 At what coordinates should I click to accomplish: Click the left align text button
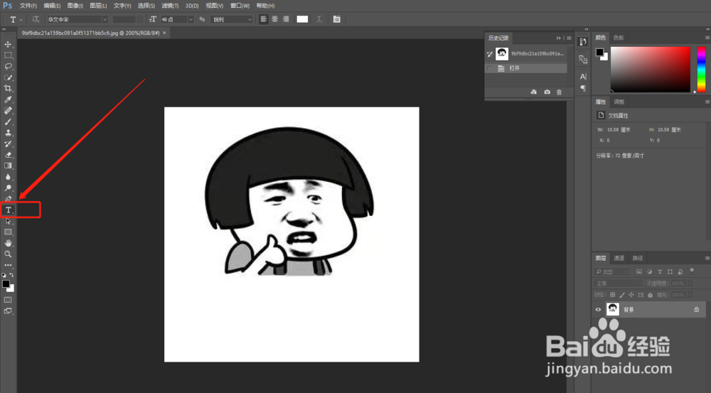pyautogui.click(x=264, y=19)
